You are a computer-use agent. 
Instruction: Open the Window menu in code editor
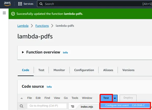tap(87, 98)
